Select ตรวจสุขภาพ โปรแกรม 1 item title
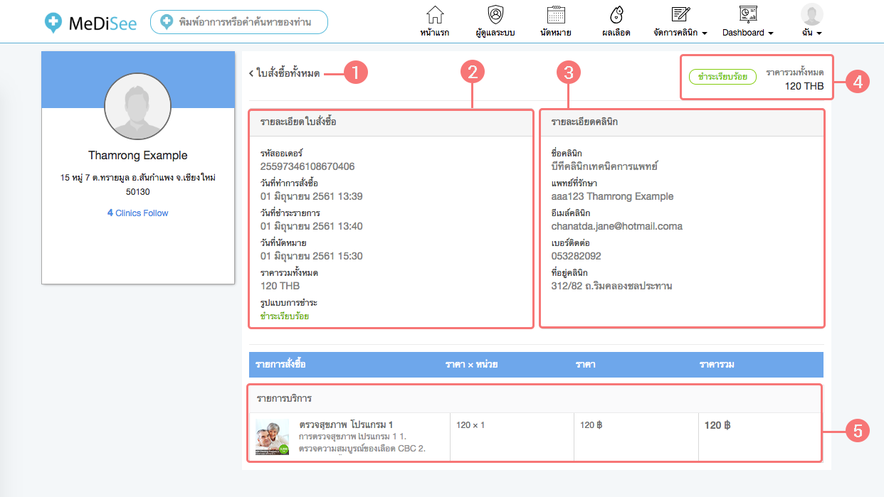 point(346,424)
